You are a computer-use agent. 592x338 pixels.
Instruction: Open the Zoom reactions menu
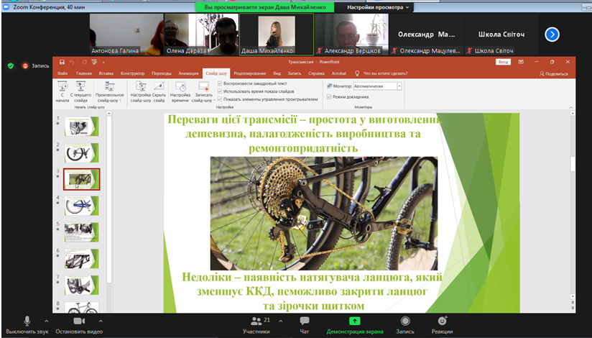[x=441, y=321]
